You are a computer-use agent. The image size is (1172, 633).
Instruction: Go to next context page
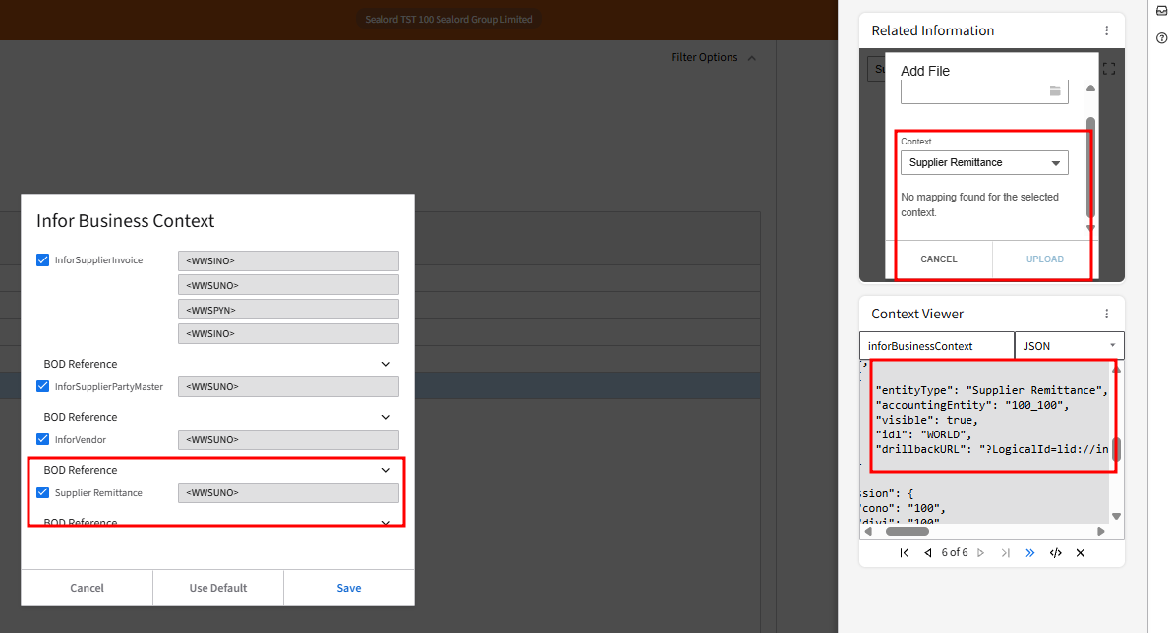click(981, 553)
